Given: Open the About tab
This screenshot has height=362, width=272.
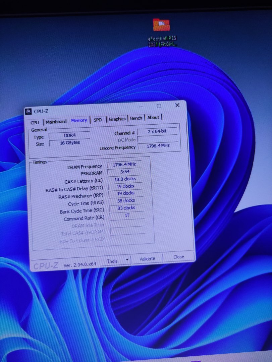Looking at the screenshot, I should 153,118.
